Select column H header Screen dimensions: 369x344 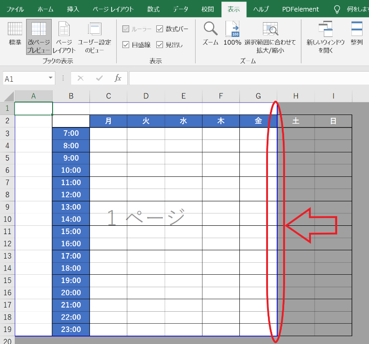click(296, 96)
